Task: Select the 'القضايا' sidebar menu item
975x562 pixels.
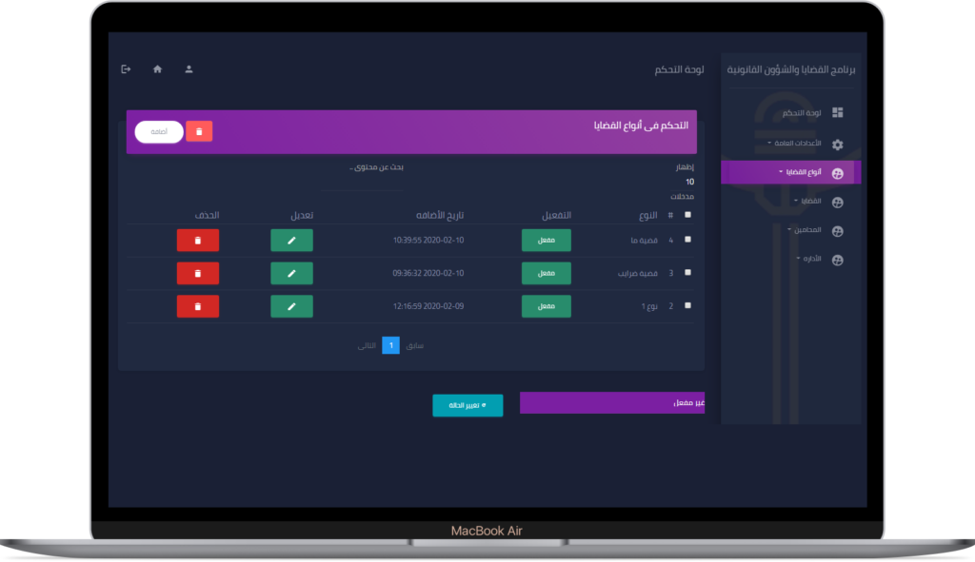Action: (x=811, y=202)
